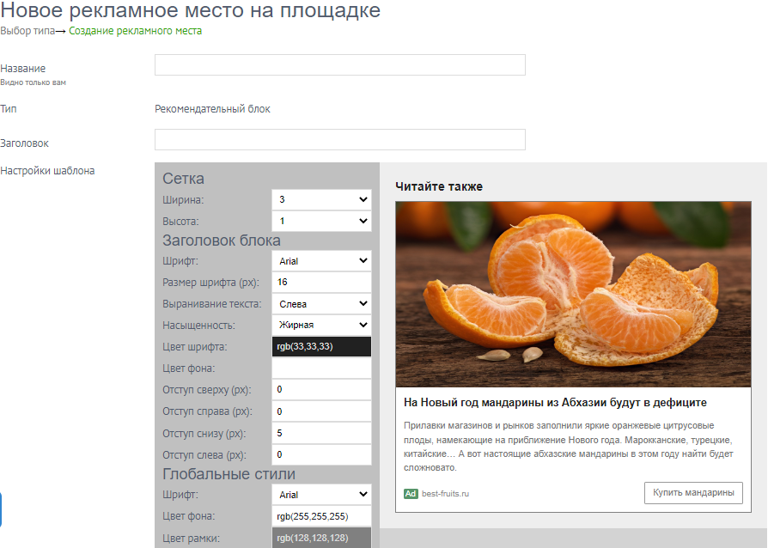Open the grid Высота dropdown showing 1
The height and width of the screenshot is (548, 768).
pos(321,221)
